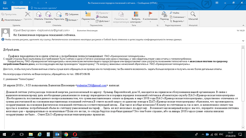Image resolution: width=246 pixels, height=138 pixels.
Task: Open the calculator app on the taskbar
Action: (x=48, y=134)
